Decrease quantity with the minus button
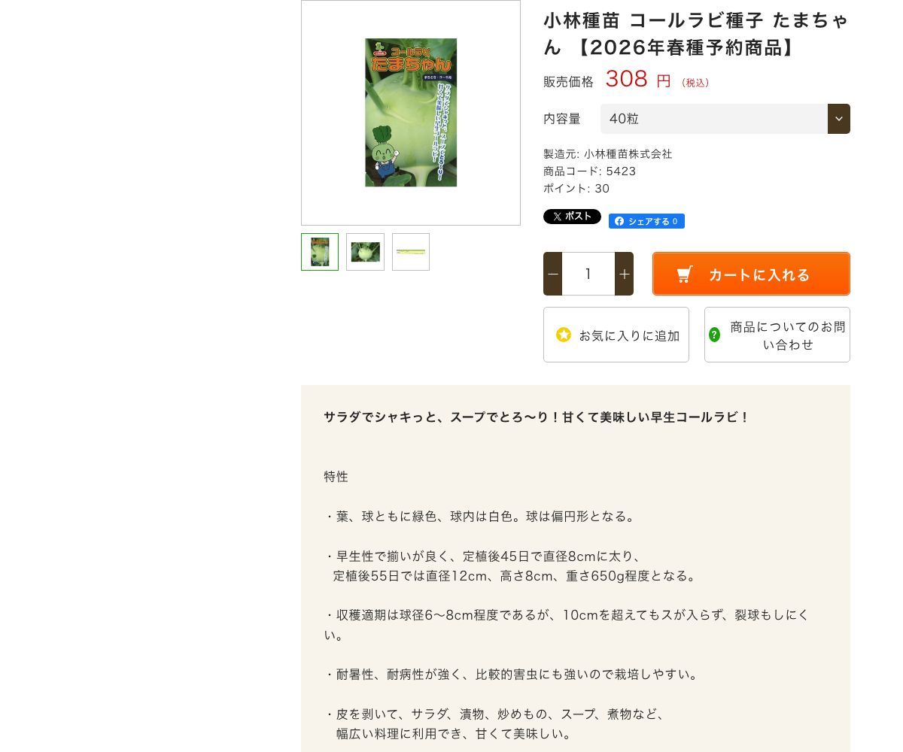 pos(553,274)
